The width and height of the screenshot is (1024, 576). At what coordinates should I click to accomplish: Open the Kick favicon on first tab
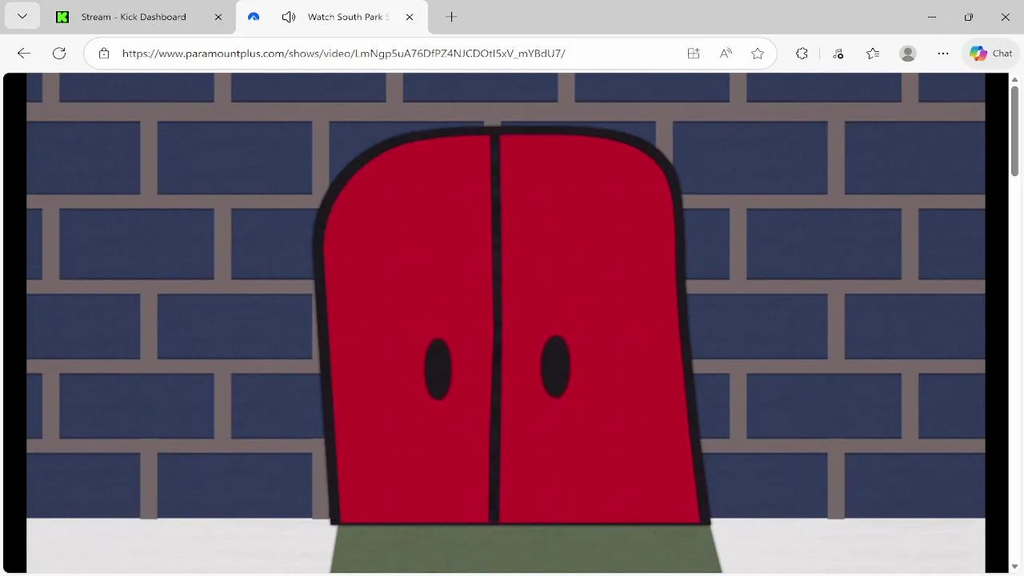pyautogui.click(x=62, y=17)
